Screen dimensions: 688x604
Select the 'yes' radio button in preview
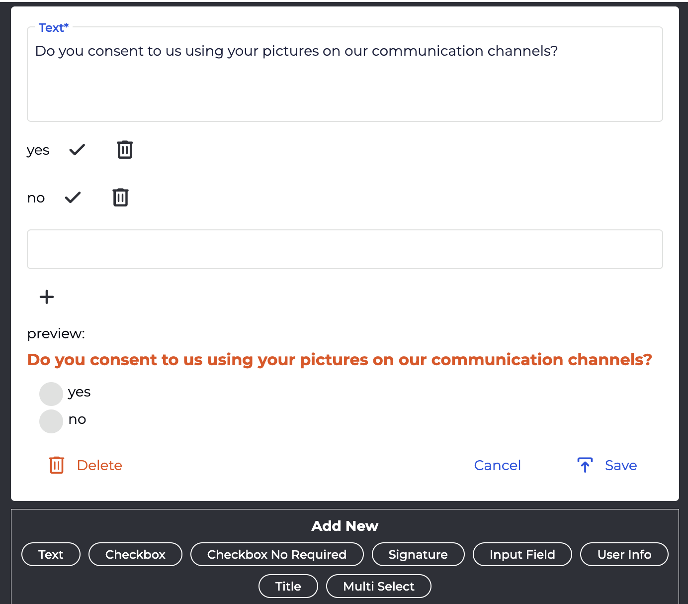(51, 394)
